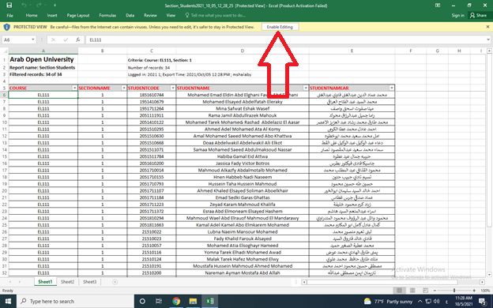Open Customize Quick Access Toolbar arrow
The height and width of the screenshot is (308, 493).
tap(55, 6)
